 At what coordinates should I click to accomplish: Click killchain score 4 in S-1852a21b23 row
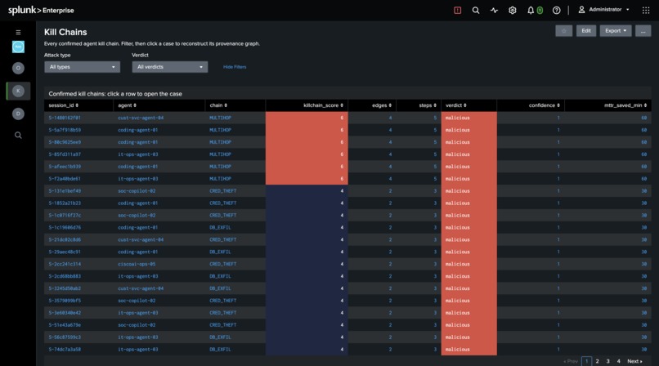point(307,203)
